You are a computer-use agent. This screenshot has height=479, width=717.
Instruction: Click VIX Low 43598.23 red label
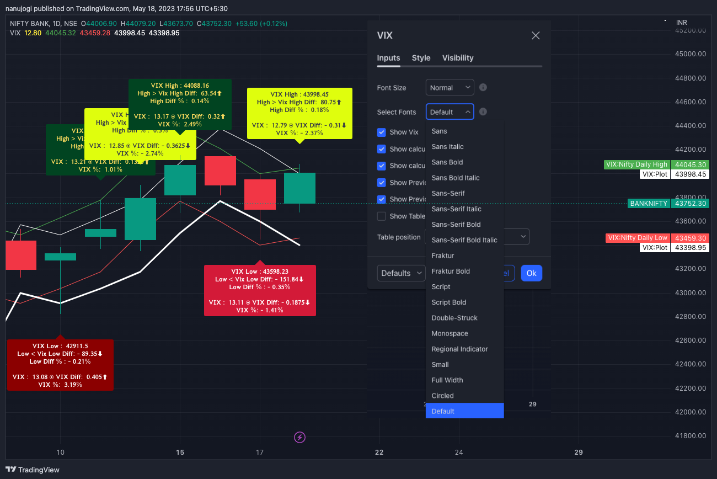[x=260, y=290]
